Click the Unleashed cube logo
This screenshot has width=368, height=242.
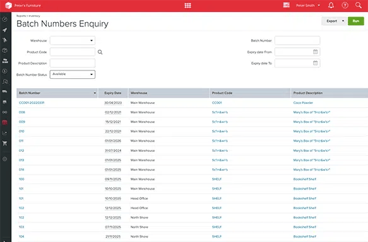tap(8, 6)
